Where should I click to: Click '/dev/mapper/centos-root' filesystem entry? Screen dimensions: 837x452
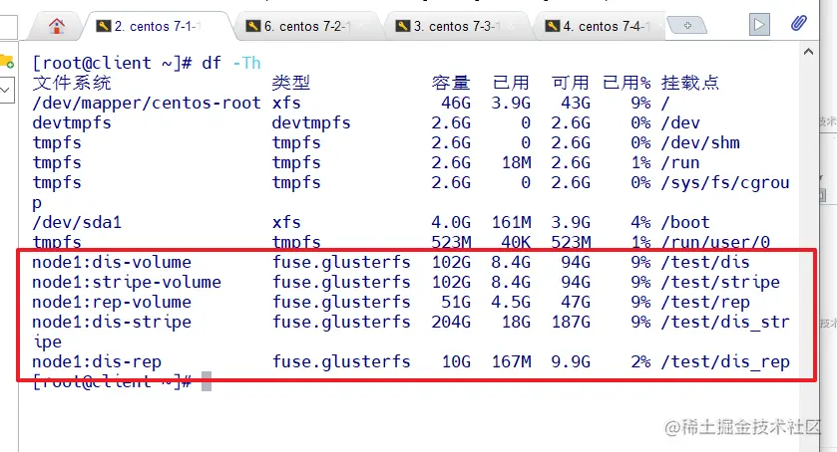147,103
